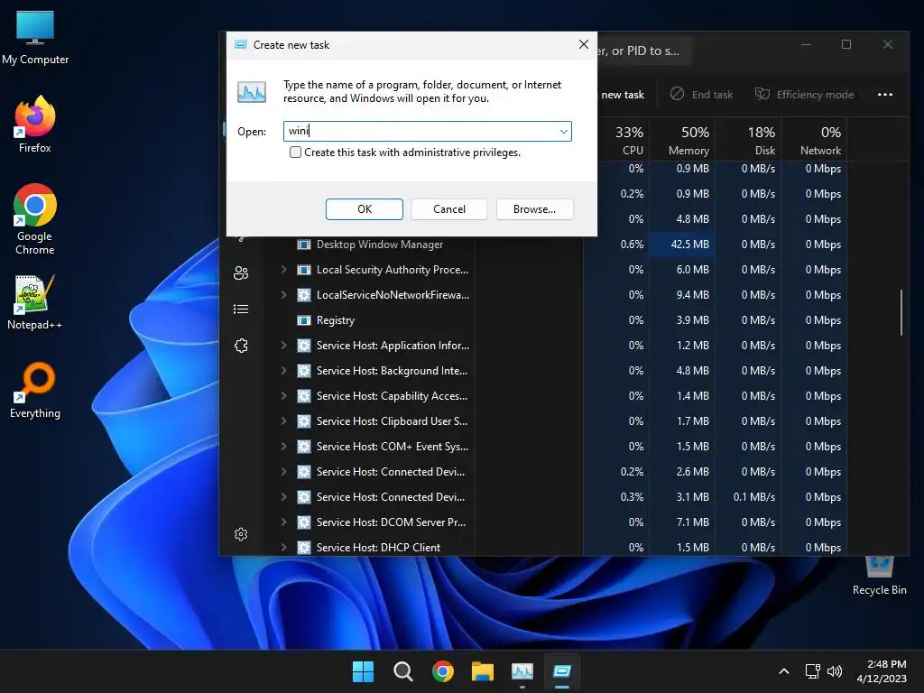Click 0.1 MB/s disk value cell
Viewport: 924px width, 693px height.
pyautogui.click(x=748, y=497)
